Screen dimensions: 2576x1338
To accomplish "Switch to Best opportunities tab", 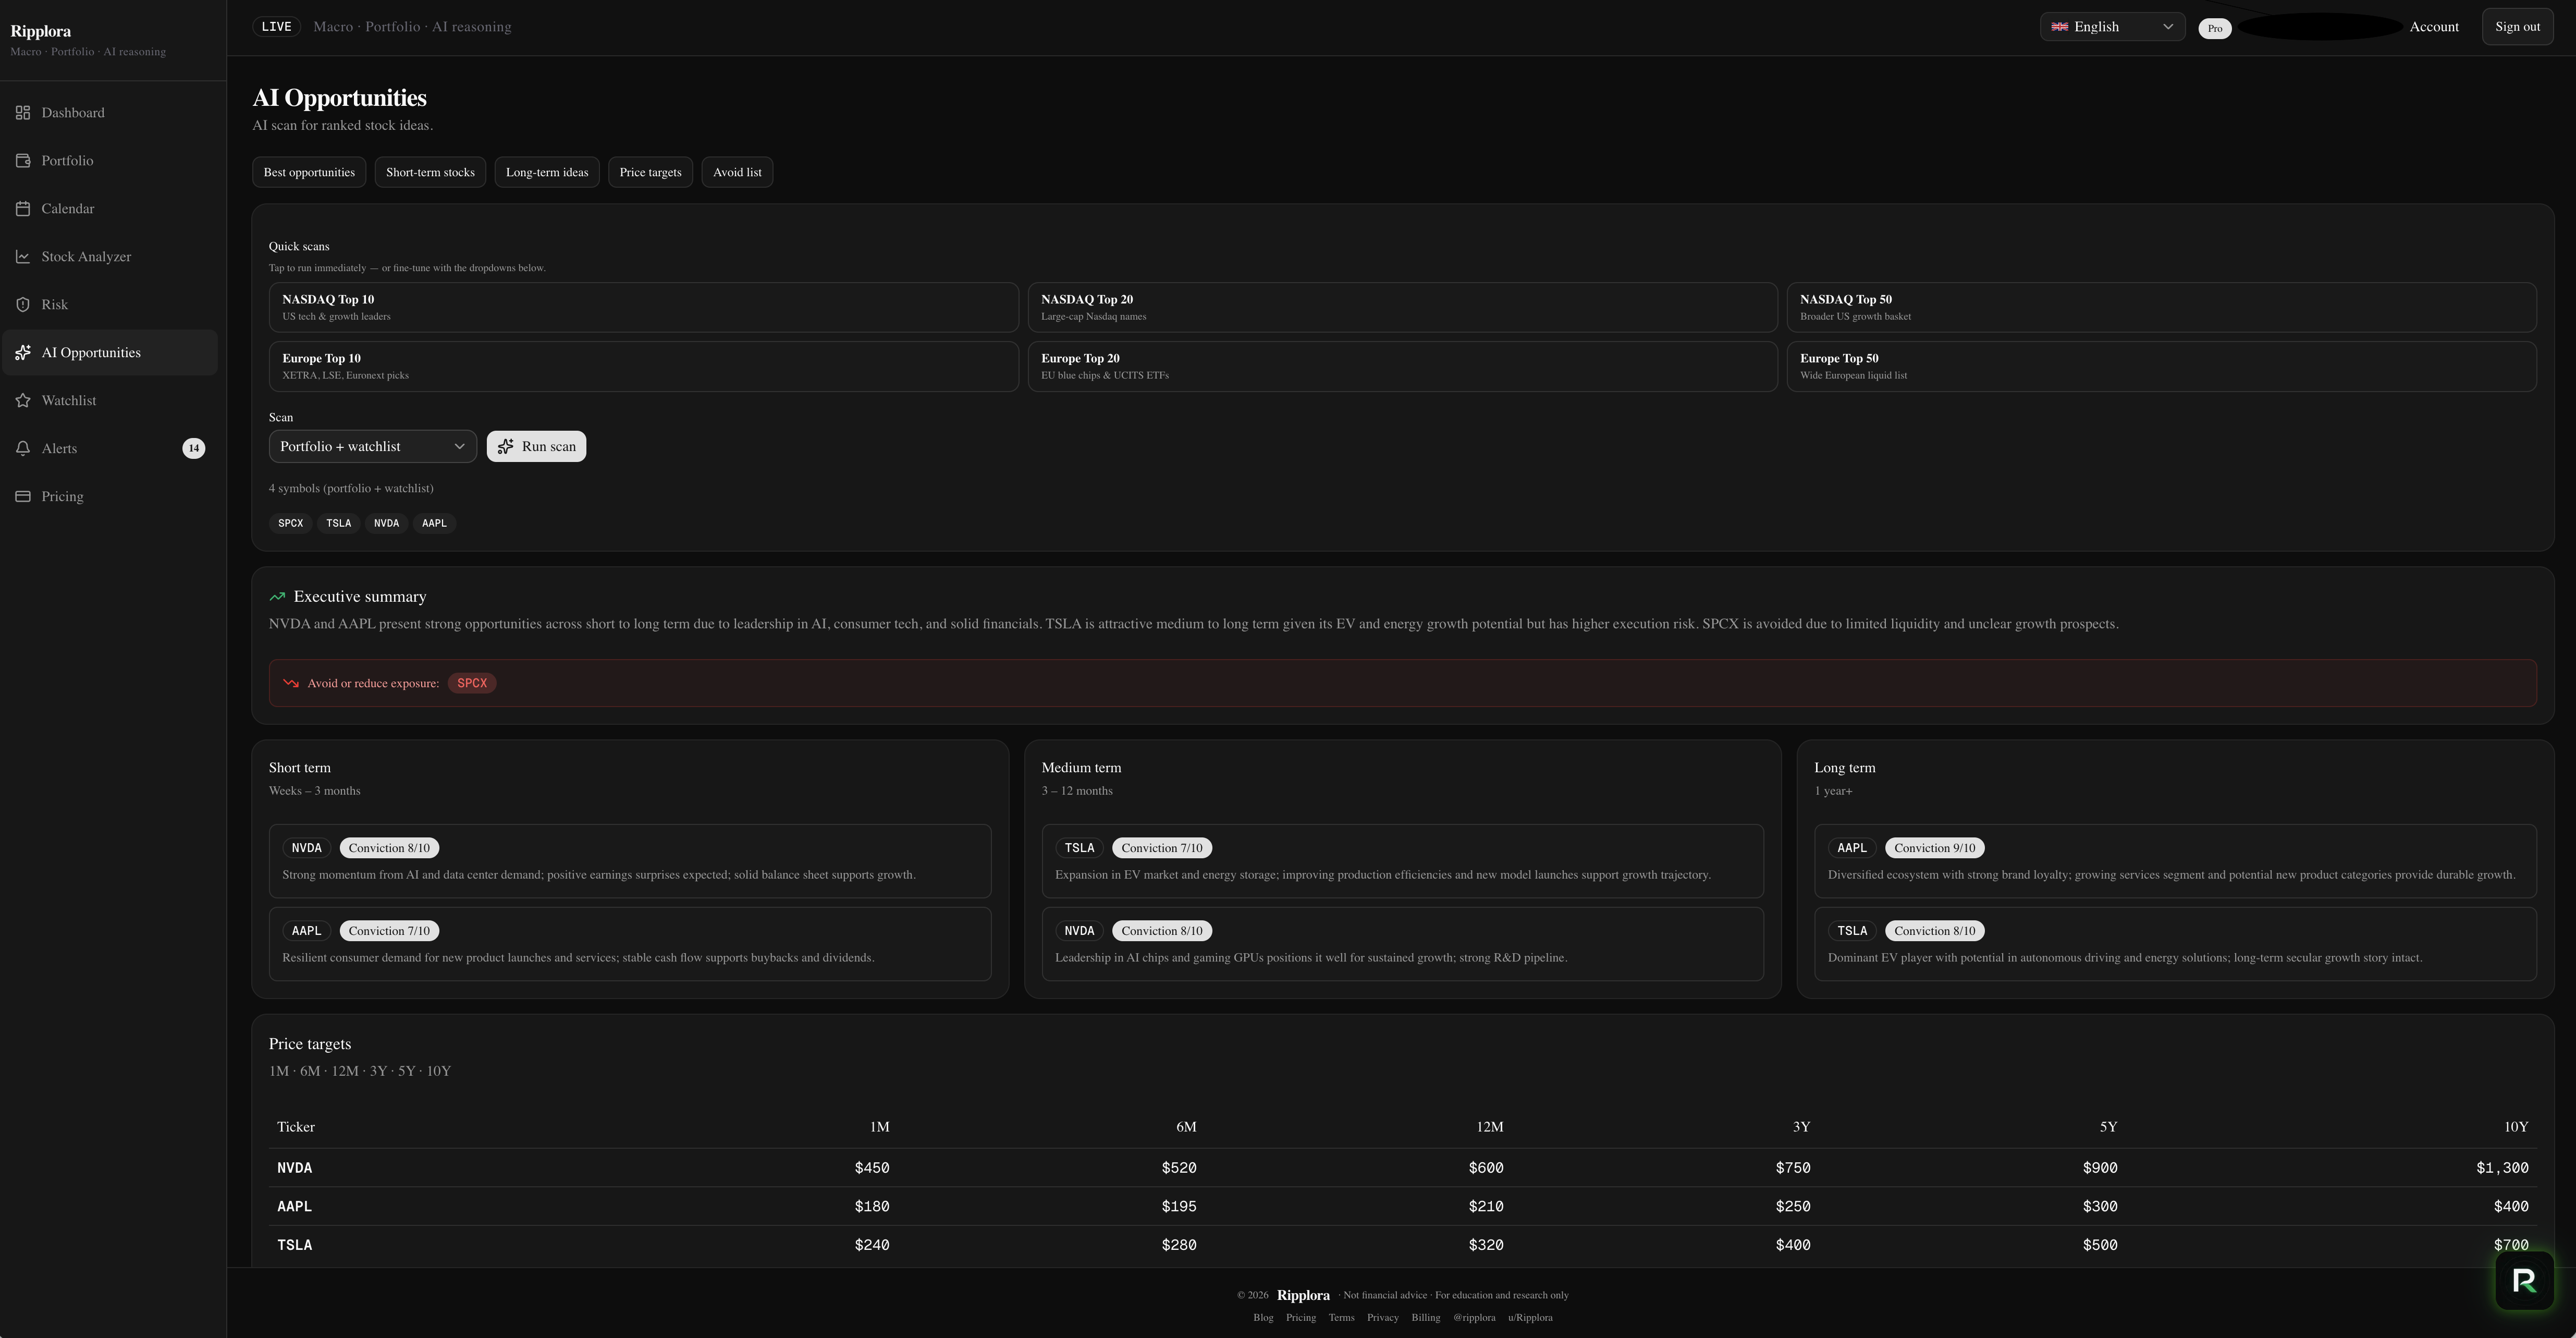I will click(309, 172).
